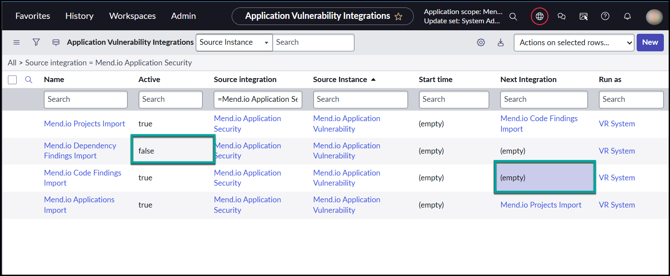Open the help question mark icon
The height and width of the screenshot is (276, 670).
click(x=605, y=16)
